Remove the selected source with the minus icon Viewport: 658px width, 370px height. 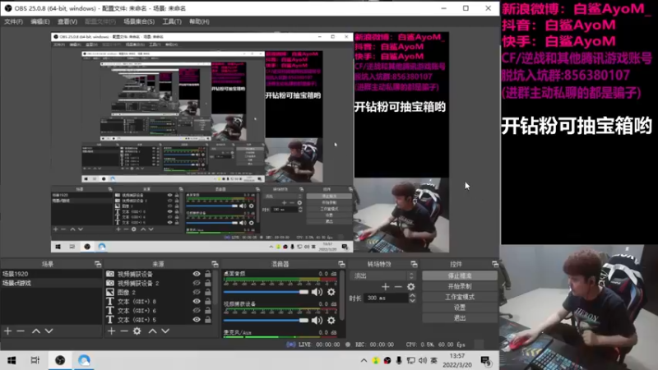[124, 331]
